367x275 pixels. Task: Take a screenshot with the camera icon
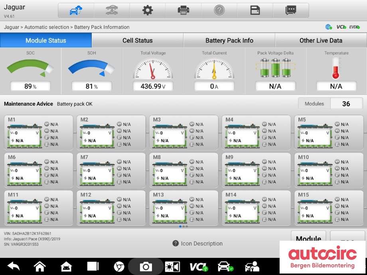tap(146, 267)
